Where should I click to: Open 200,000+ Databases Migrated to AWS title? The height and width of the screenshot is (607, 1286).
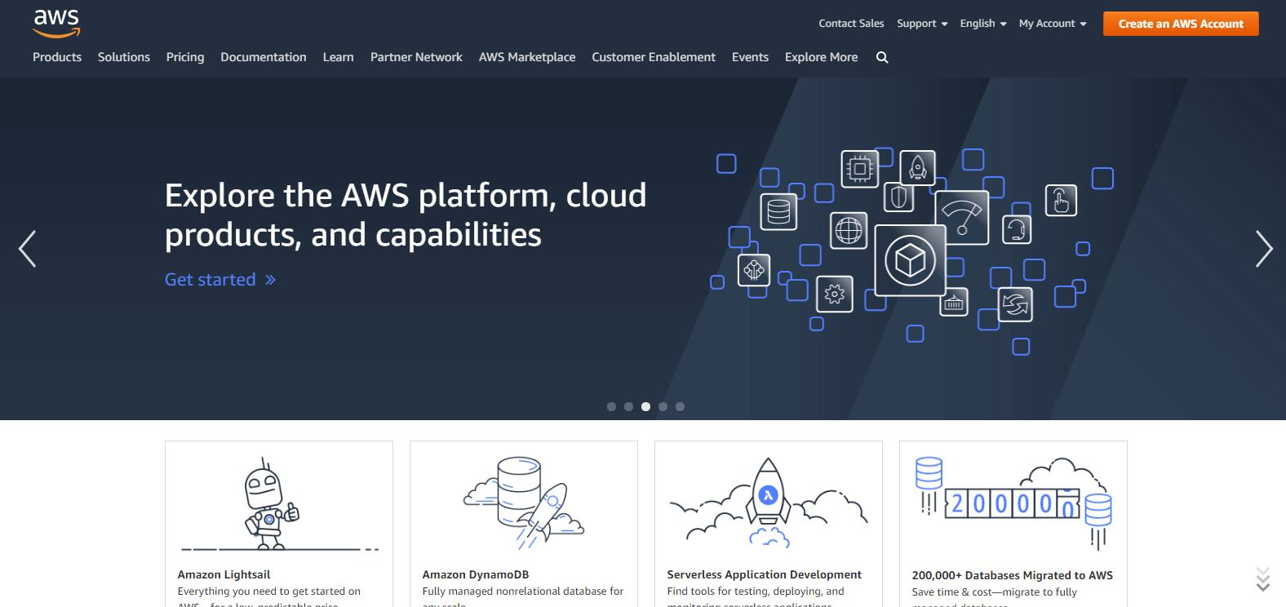(1012, 575)
